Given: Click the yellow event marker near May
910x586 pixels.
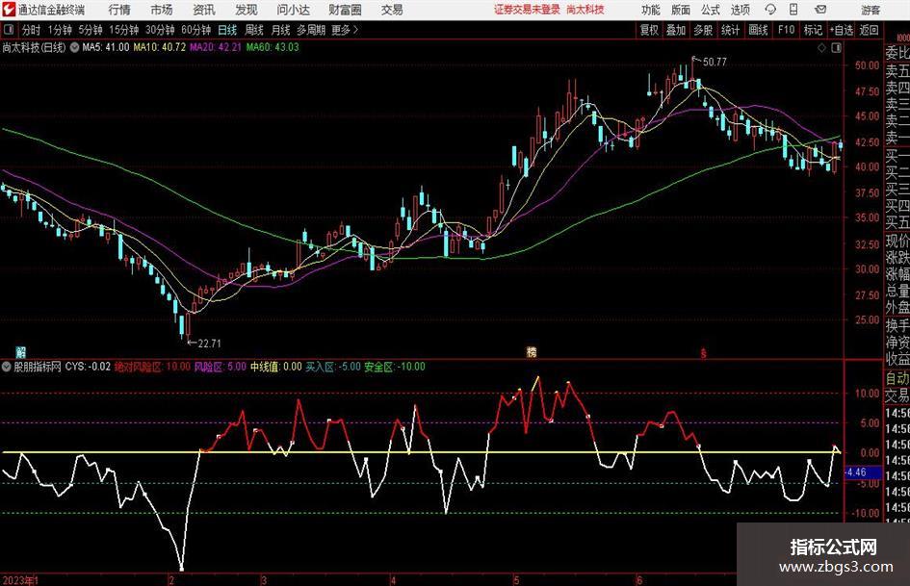Looking at the screenshot, I should tap(531, 351).
